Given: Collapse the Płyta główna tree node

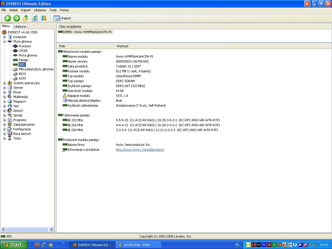Looking at the screenshot, I should (4, 41).
